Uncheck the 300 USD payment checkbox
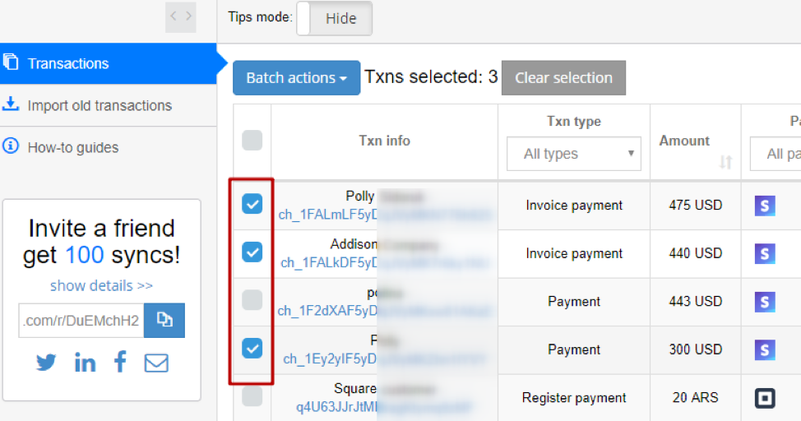801x421 pixels. click(x=252, y=349)
